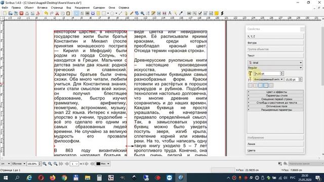Click the align text right button
This screenshot has height=182, width=324.
click(261, 85)
